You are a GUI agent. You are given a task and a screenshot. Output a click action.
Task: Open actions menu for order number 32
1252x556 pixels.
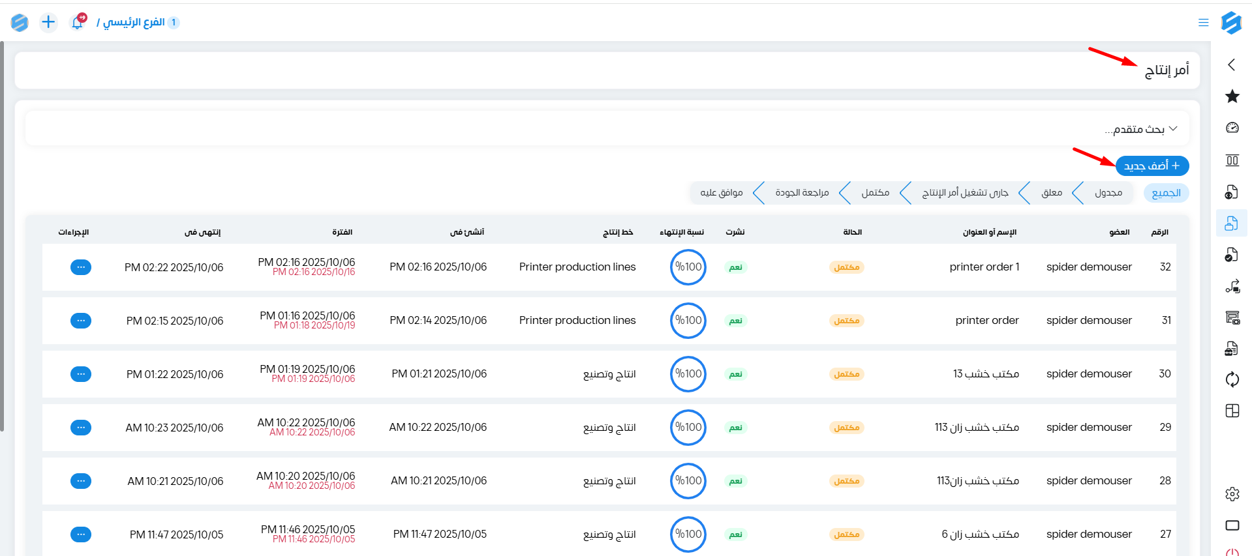coord(81,267)
